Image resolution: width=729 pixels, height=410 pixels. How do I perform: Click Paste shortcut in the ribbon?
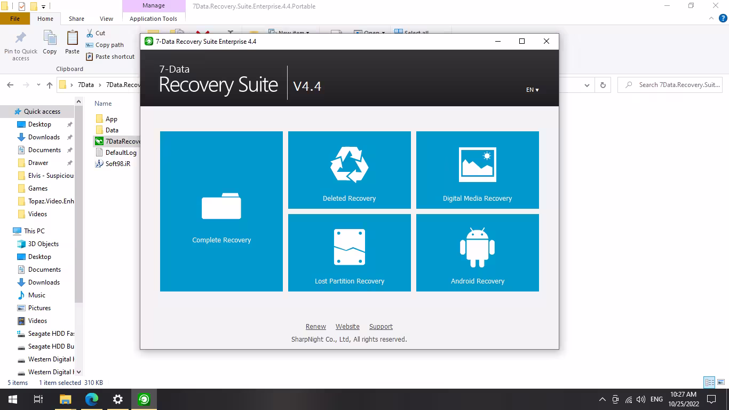point(110,57)
